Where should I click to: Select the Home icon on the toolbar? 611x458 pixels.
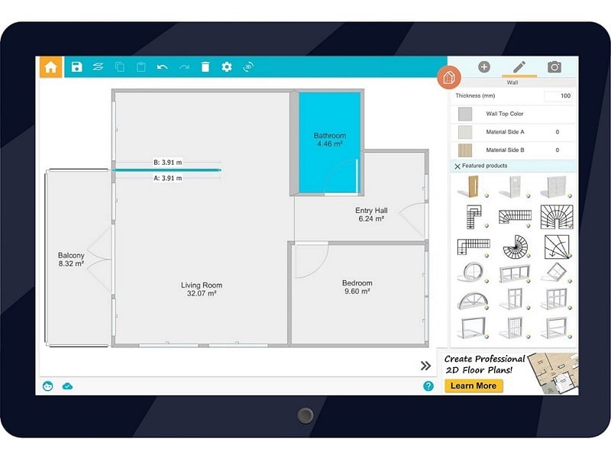point(50,67)
